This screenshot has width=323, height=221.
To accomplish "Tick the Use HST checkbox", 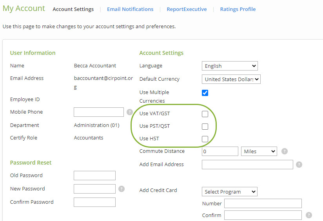I will click(205, 139).
